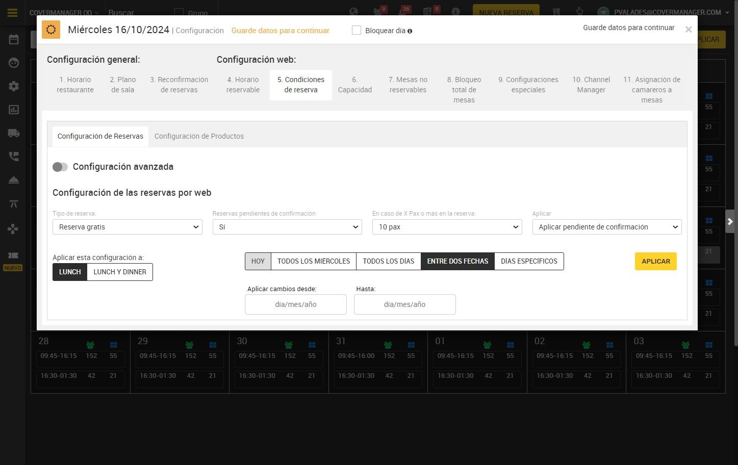Select the LUNCH Y DINNER option

pyautogui.click(x=120, y=272)
